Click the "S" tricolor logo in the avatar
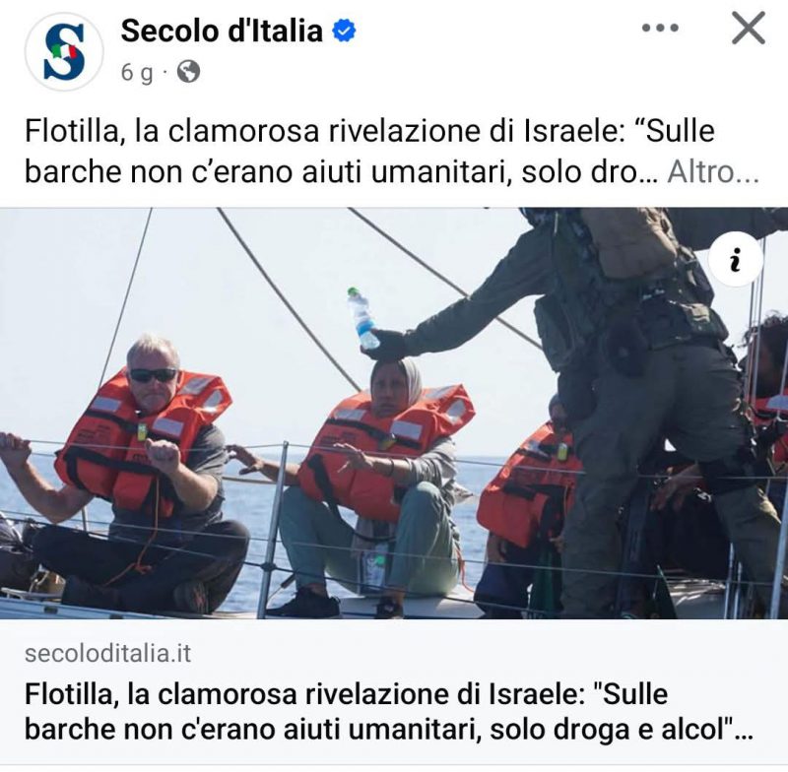This screenshot has height=772, width=788. [64, 52]
